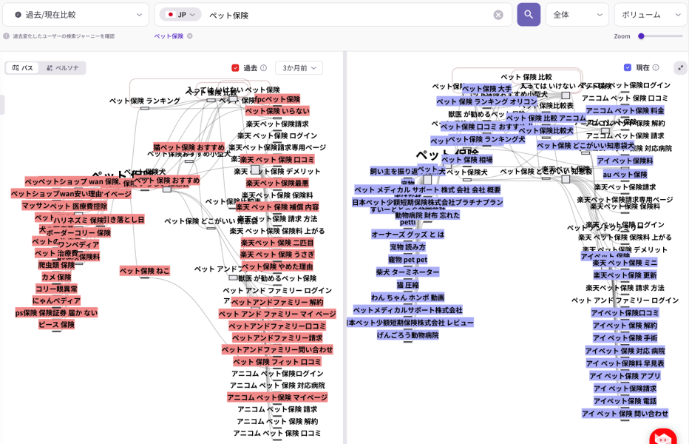The height and width of the screenshot is (444, 689).
Task: Toggle the 過去 checkbox
Action: (235, 68)
